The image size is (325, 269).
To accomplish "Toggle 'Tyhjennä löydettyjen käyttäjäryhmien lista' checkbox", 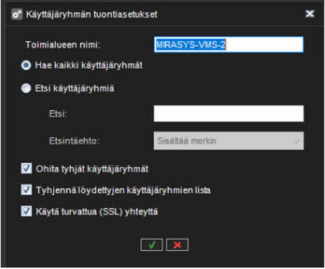I will click(27, 190).
